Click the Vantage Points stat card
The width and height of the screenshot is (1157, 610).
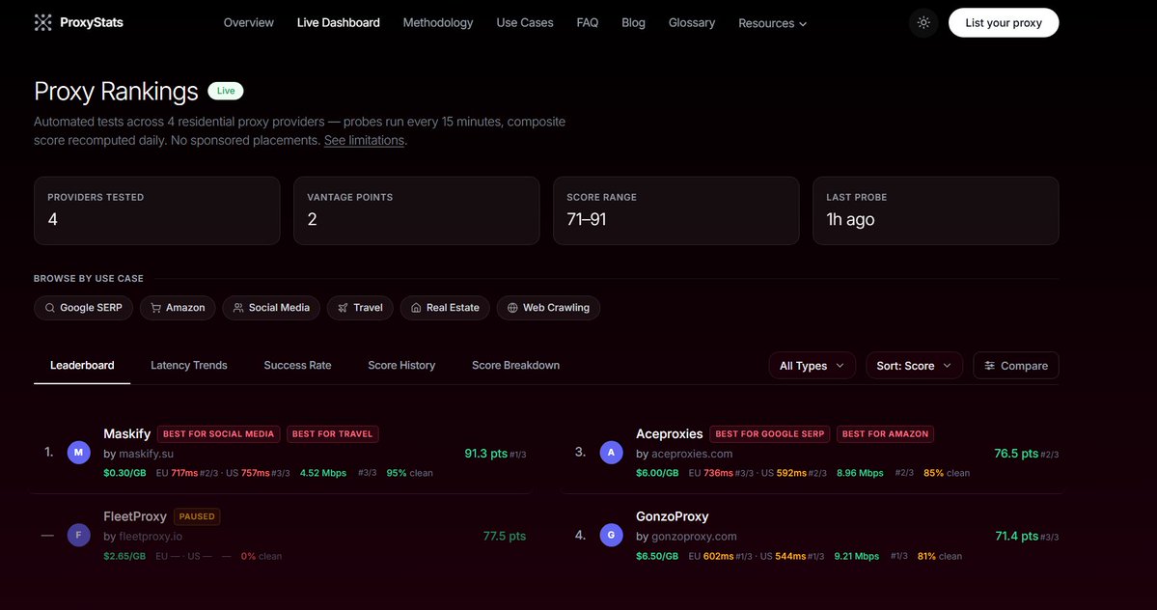[416, 210]
